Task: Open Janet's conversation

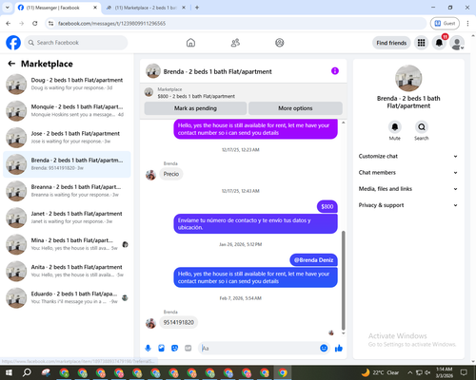Action: click(x=67, y=218)
